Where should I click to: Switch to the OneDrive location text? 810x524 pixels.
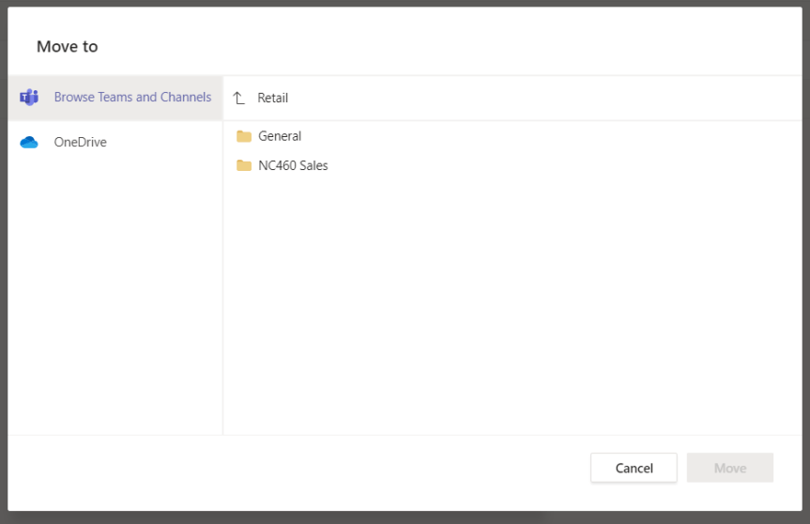[80, 143]
